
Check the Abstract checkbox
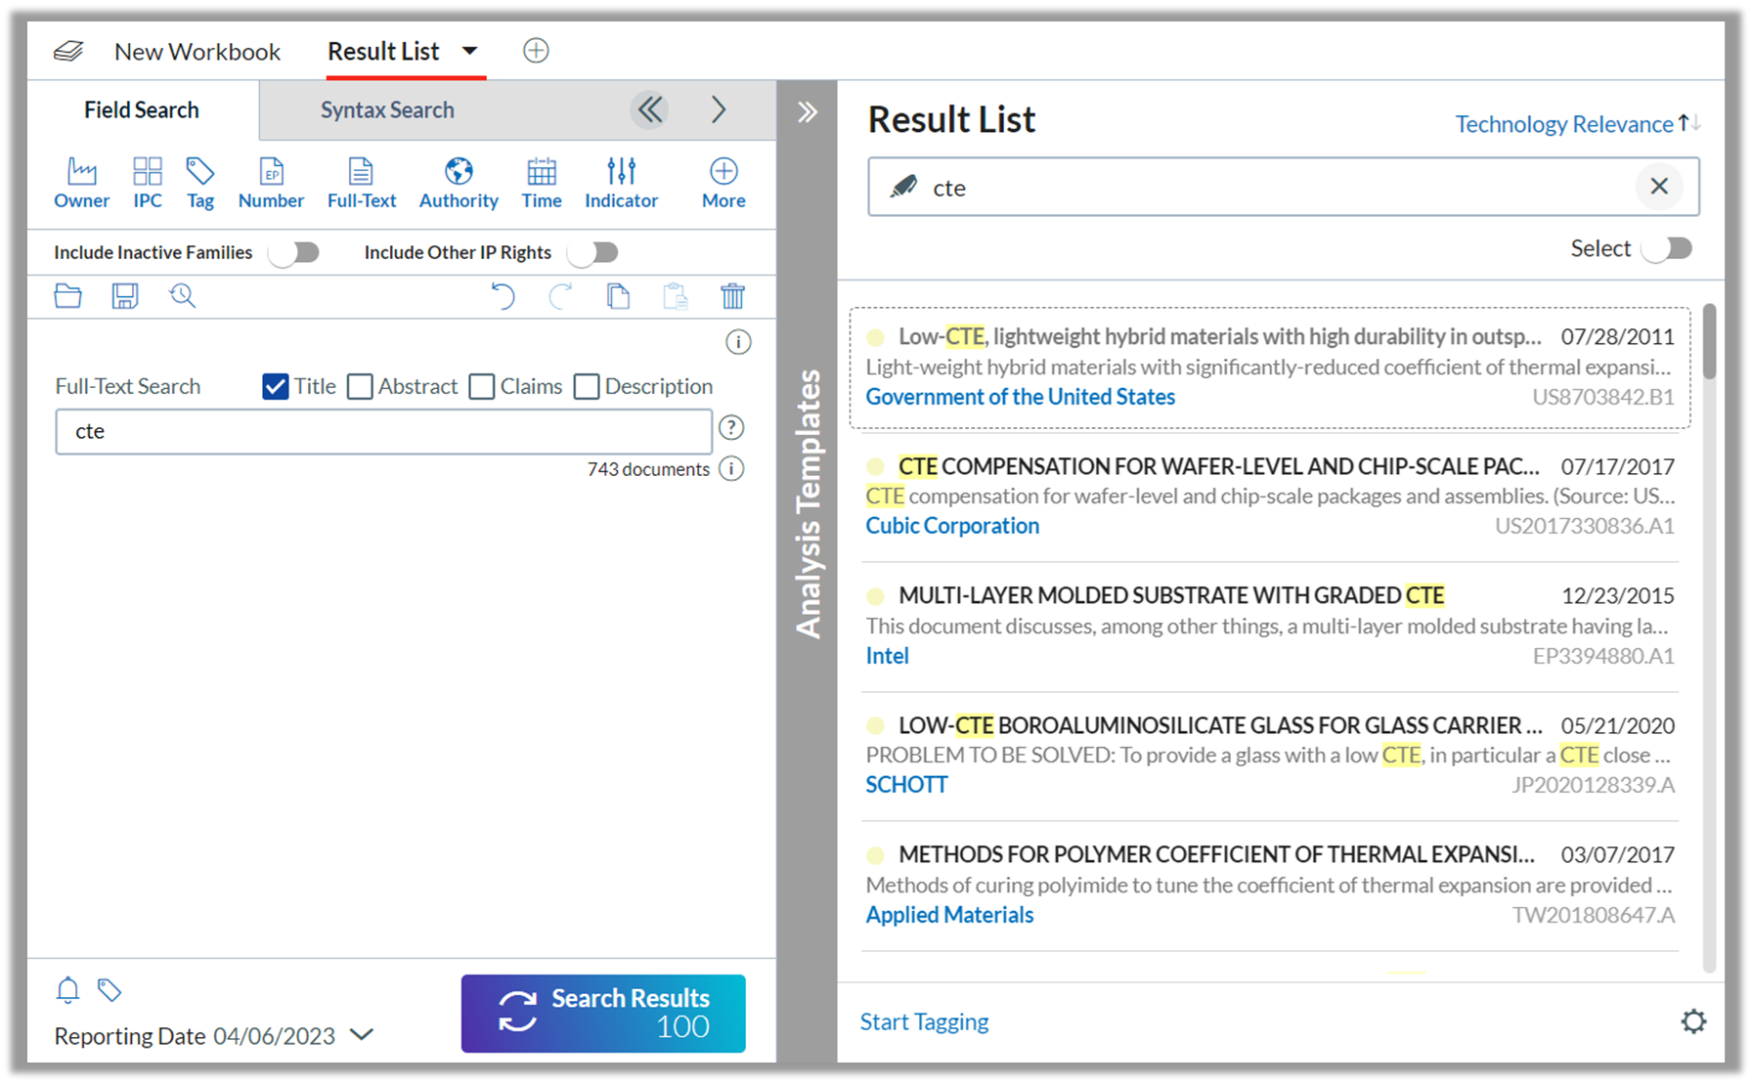[x=360, y=386]
